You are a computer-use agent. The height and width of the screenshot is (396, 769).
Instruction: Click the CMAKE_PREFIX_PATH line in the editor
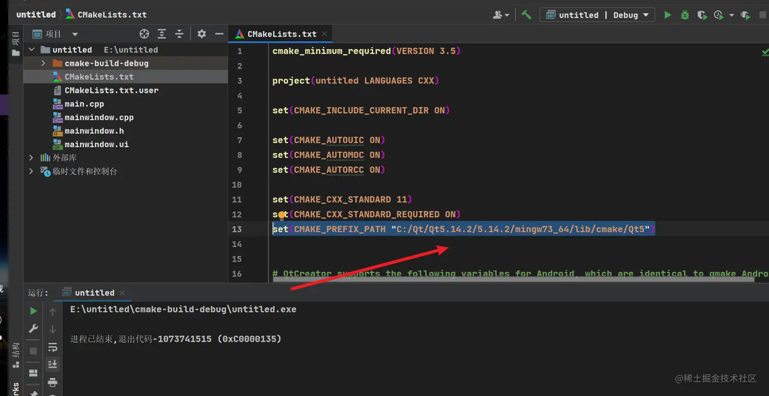pyautogui.click(x=464, y=229)
